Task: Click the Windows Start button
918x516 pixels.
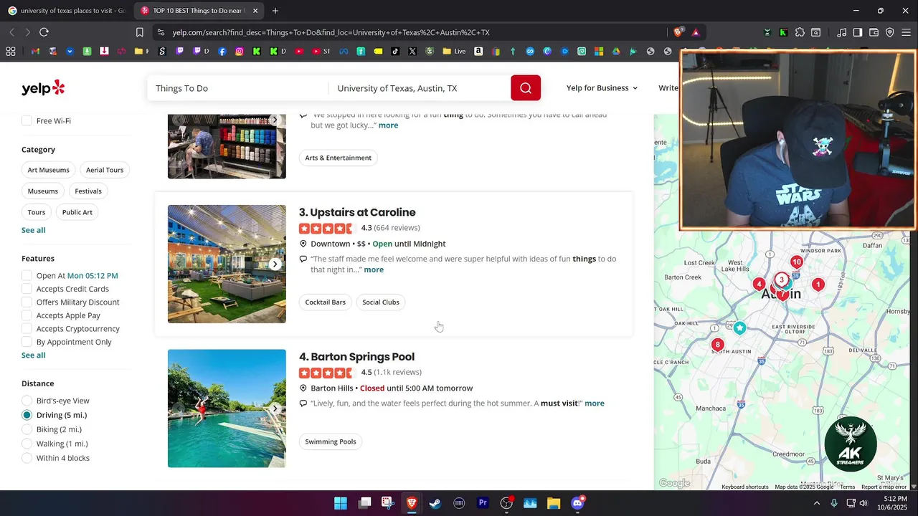Action: [x=341, y=503]
